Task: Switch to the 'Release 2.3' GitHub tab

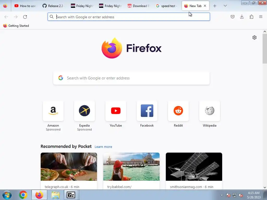Action: 53,6
